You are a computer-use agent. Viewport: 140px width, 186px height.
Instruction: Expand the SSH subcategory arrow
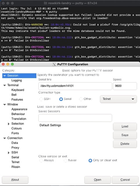[8, 153]
